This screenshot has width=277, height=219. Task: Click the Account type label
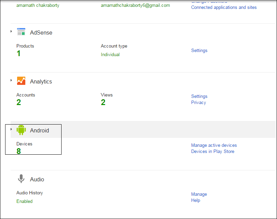tap(114, 46)
